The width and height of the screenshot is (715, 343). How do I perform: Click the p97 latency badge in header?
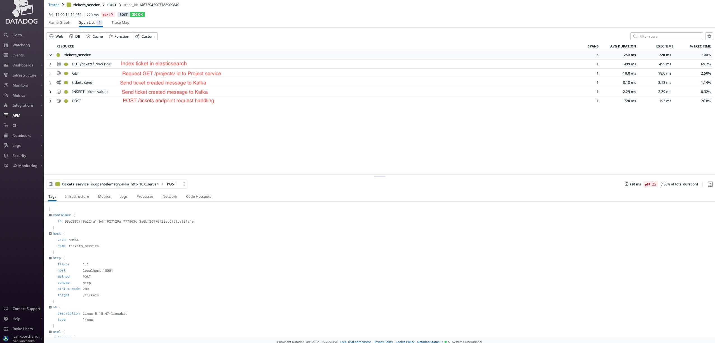108,15
